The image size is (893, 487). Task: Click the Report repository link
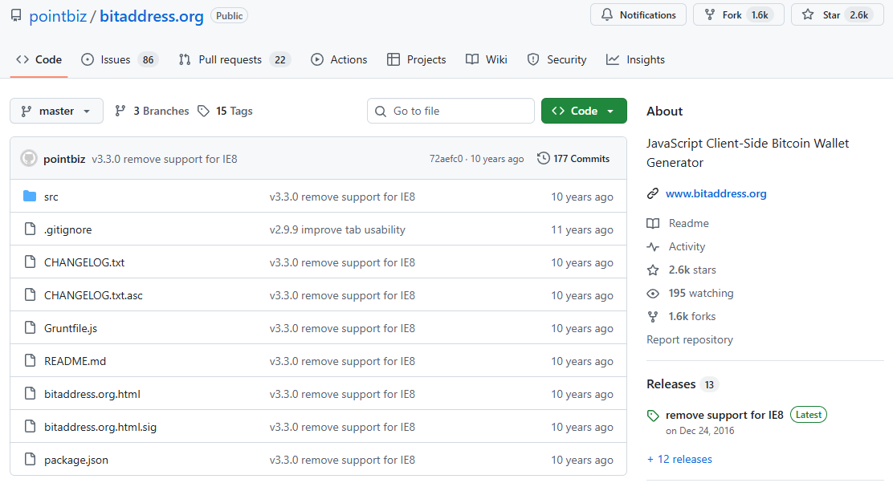[690, 339]
